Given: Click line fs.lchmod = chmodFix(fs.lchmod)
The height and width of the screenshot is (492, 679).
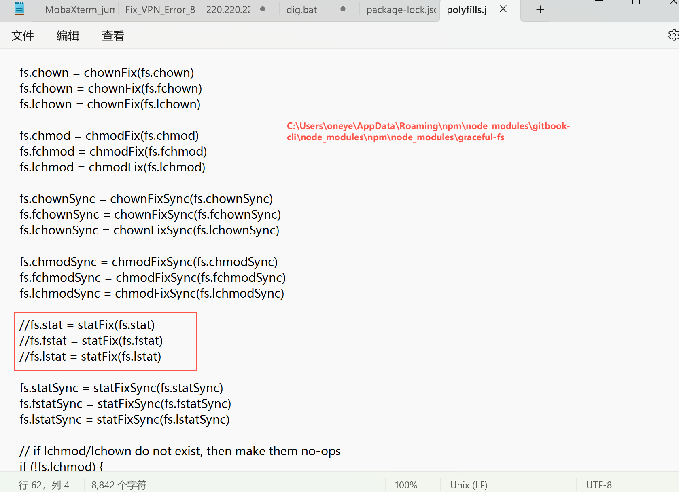Looking at the screenshot, I should 112,167.
